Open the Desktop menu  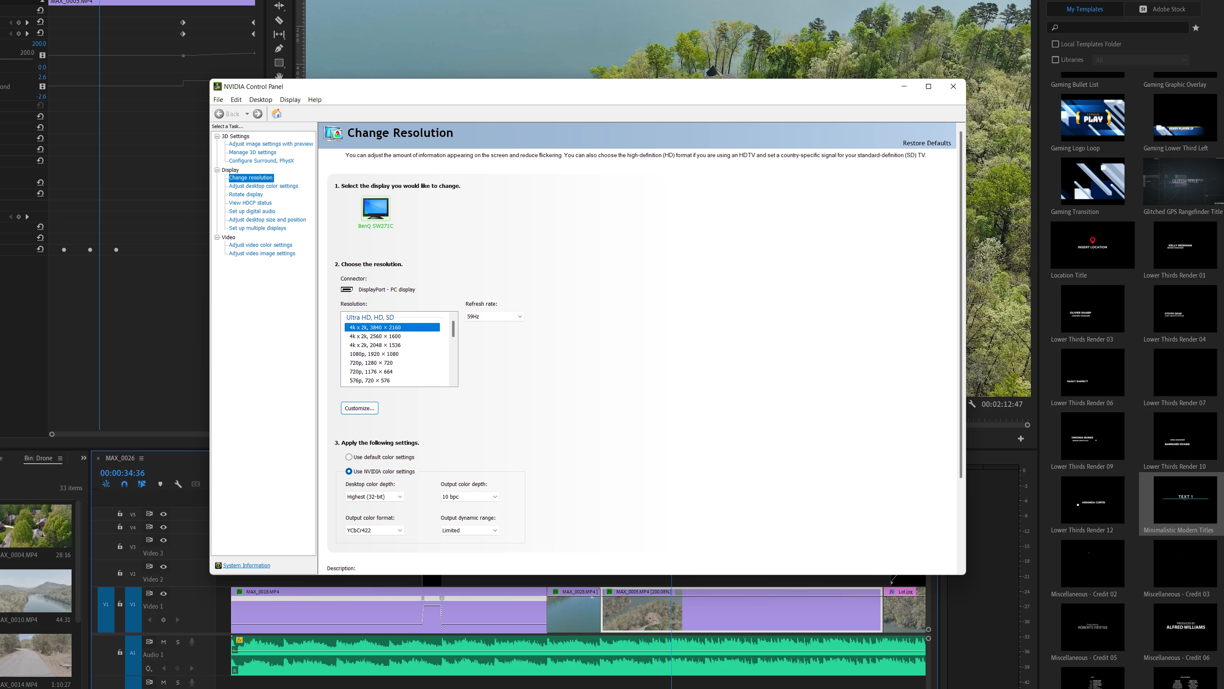[x=261, y=99]
